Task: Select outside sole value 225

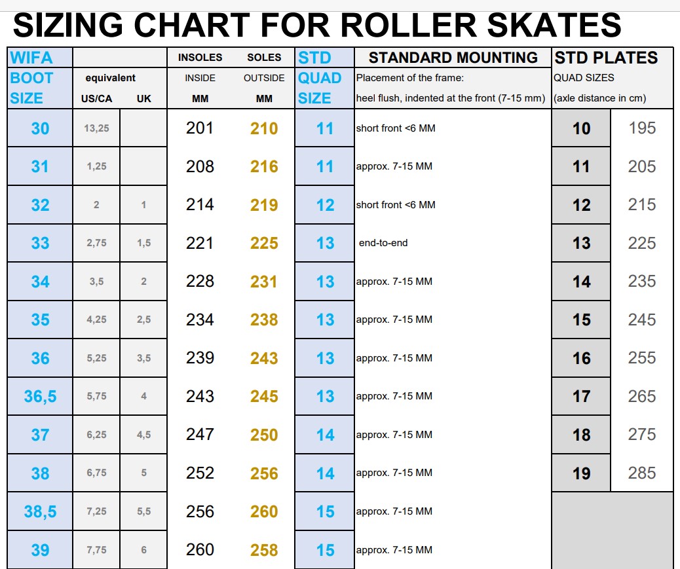Action: (x=264, y=244)
